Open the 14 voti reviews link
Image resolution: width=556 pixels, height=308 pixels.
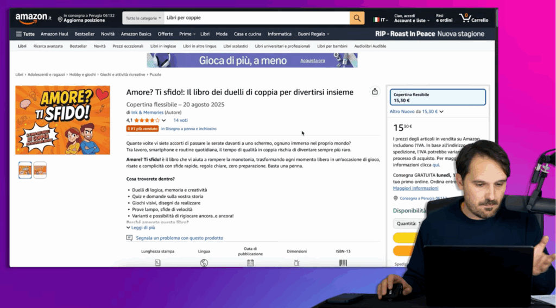pos(180,120)
